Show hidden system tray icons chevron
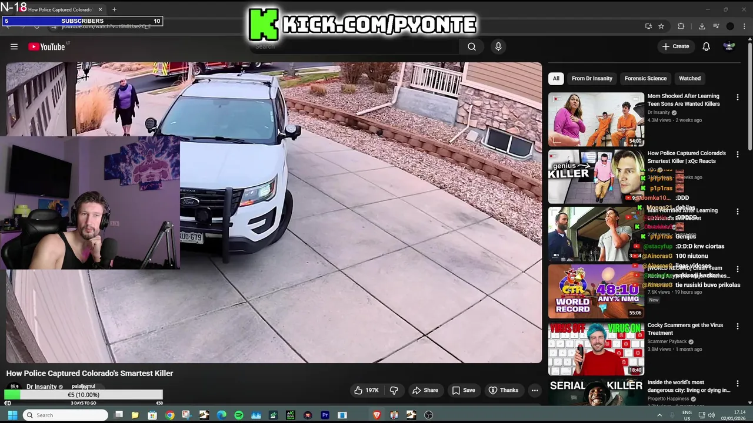753x423 pixels. (x=659, y=415)
